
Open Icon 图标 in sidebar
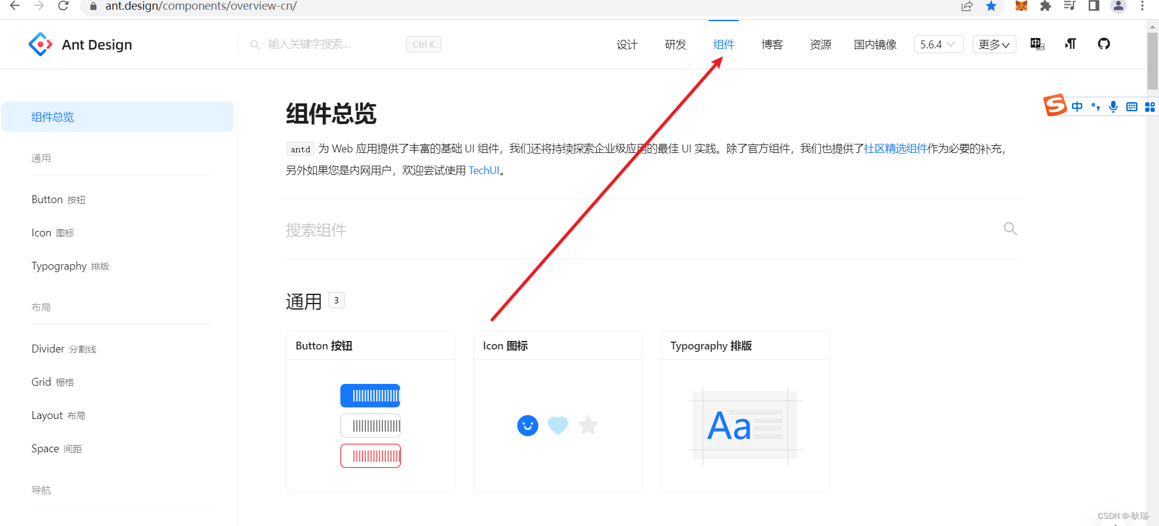pyautogui.click(x=53, y=233)
